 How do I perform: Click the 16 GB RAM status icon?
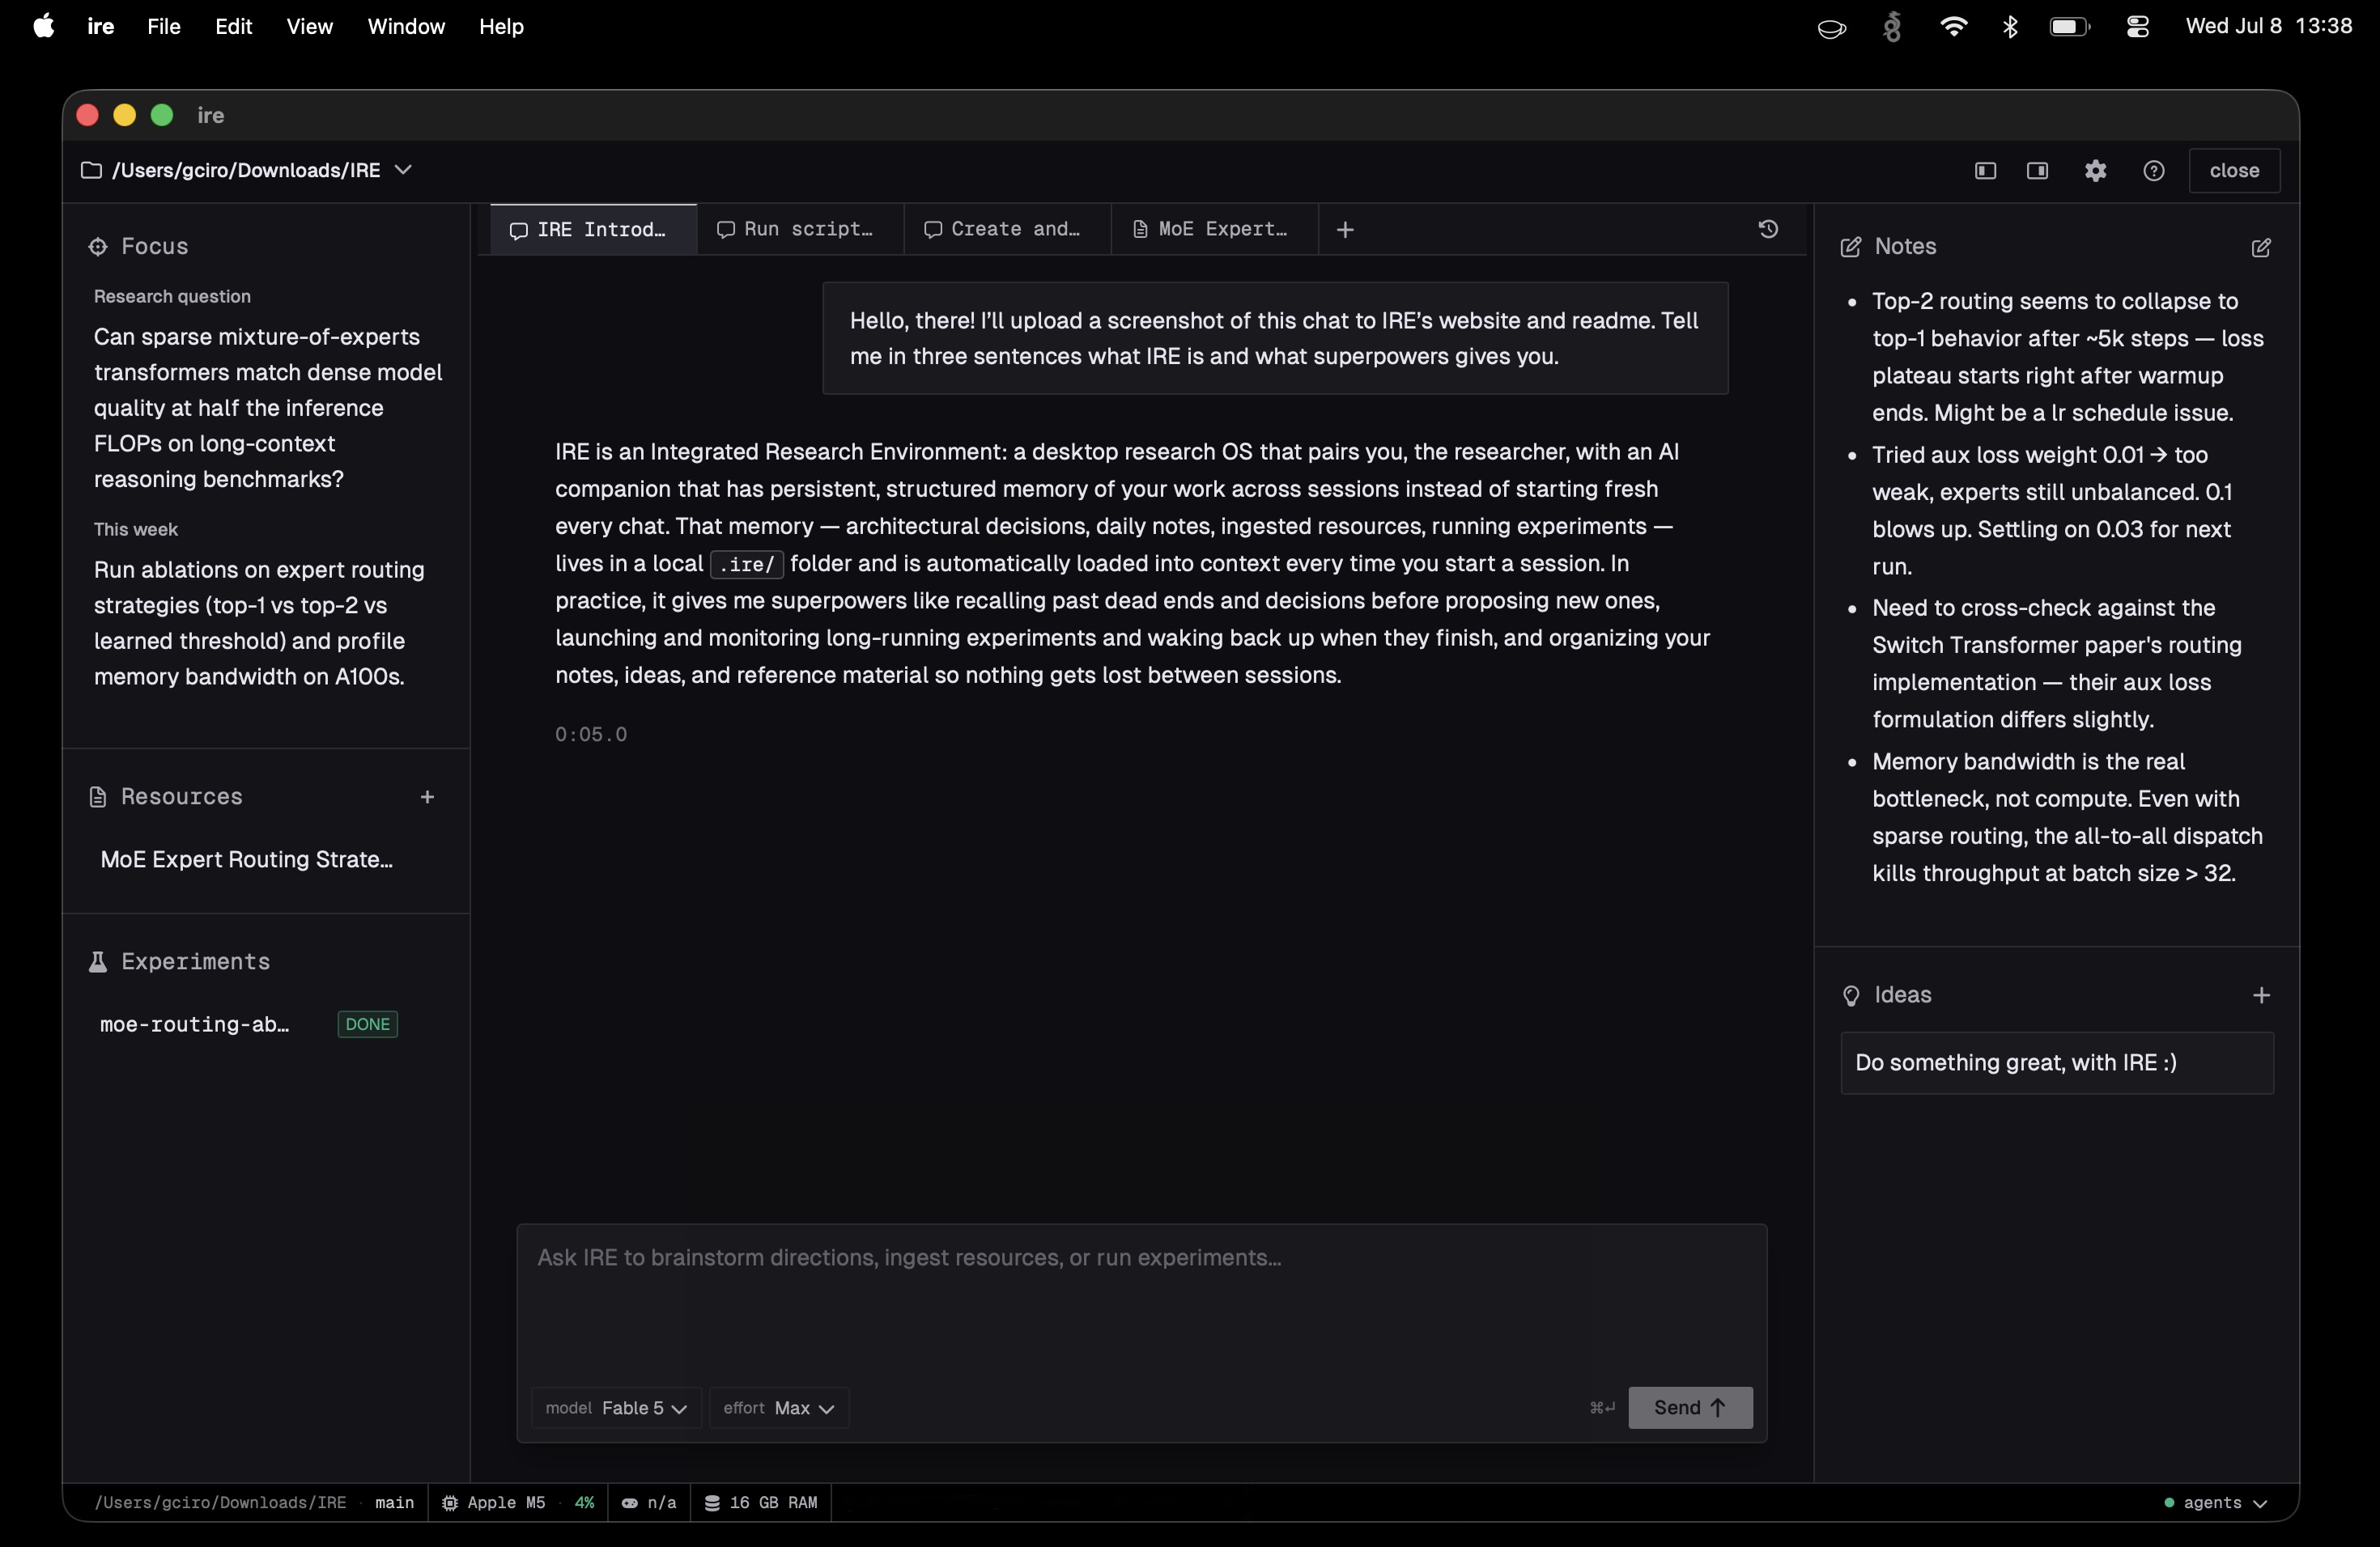(x=711, y=1502)
